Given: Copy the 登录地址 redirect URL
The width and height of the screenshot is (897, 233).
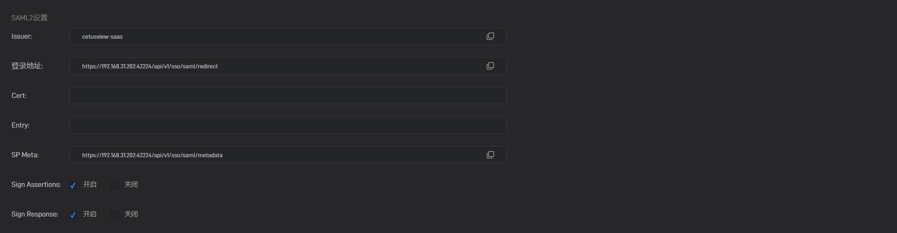Looking at the screenshot, I should 490,66.
